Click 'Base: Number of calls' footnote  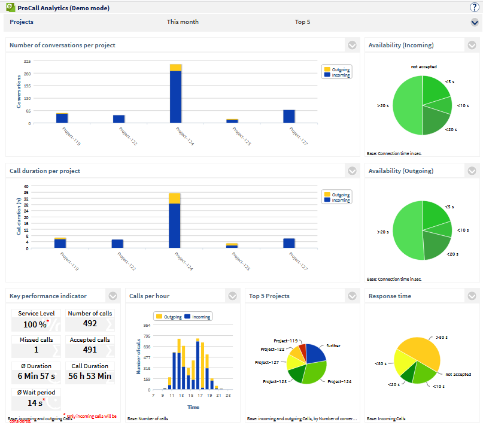point(148,418)
